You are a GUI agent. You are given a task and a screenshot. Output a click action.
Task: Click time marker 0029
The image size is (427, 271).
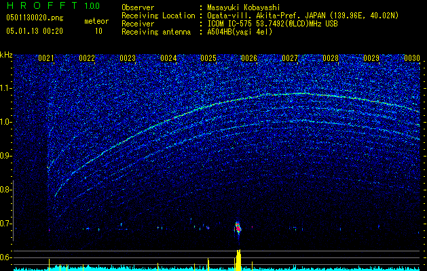click(371, 58)
